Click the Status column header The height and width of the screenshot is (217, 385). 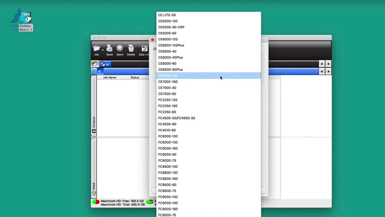(x=135, y=77)
